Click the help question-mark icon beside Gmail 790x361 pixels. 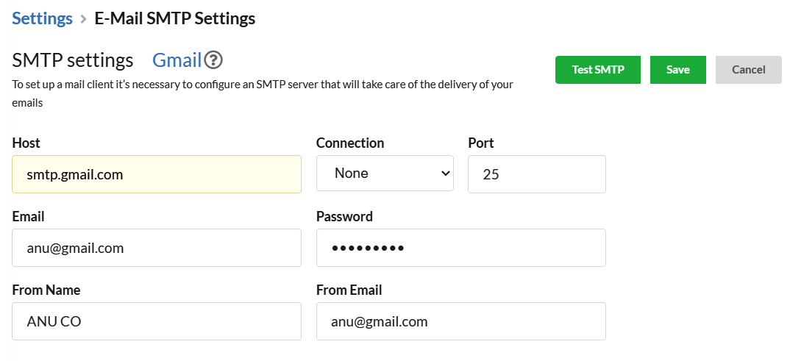[214, 60]
